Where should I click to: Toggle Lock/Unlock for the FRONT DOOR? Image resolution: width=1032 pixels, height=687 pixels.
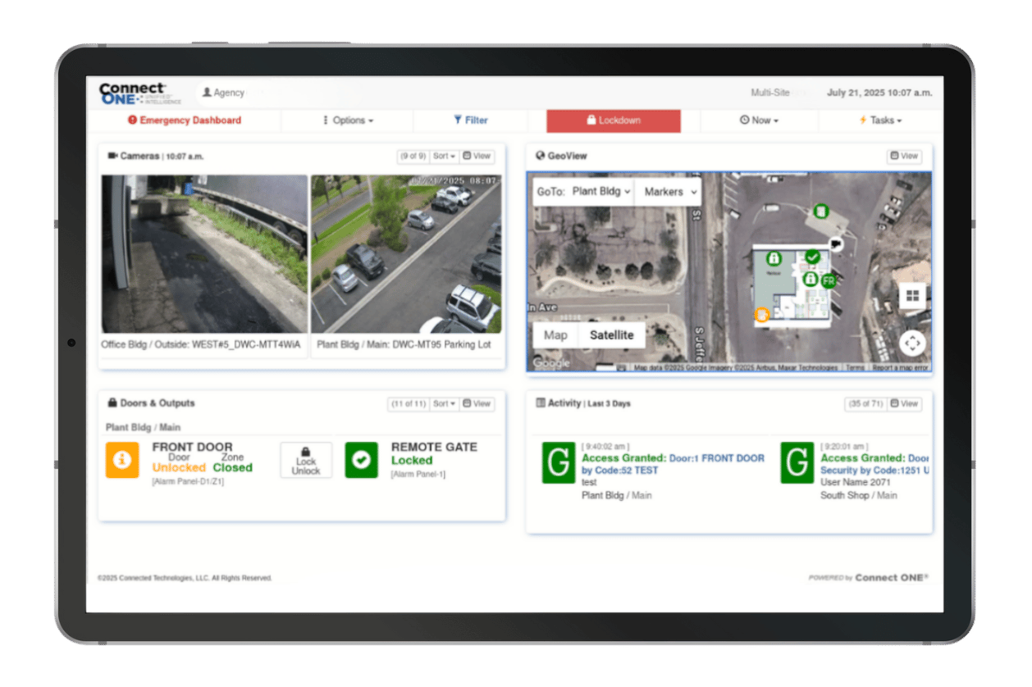pos(305,459)
